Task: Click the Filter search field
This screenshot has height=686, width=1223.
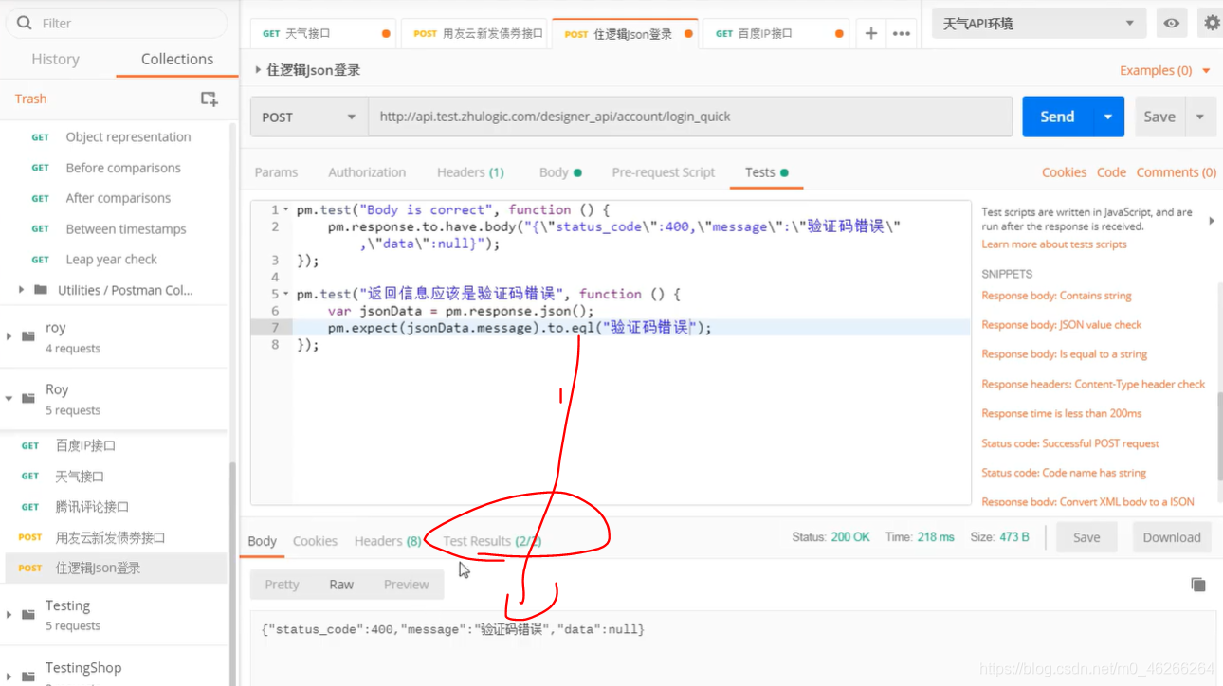Action: pos(118,23)
